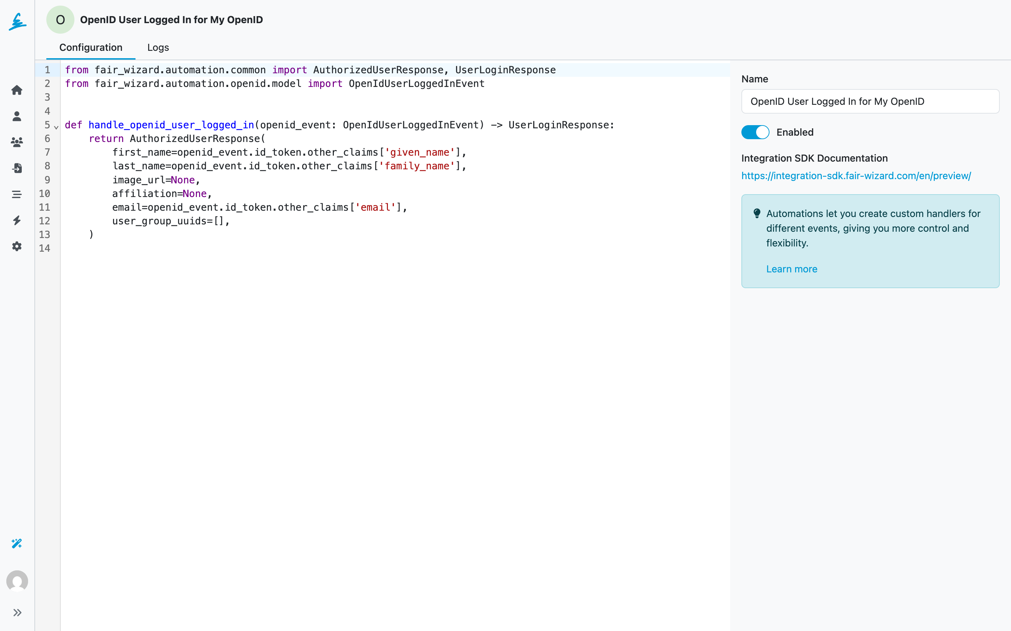Go to the Dashboard home icon
1011x631 pixels.
pyautogui.click(x=17, y=90)
